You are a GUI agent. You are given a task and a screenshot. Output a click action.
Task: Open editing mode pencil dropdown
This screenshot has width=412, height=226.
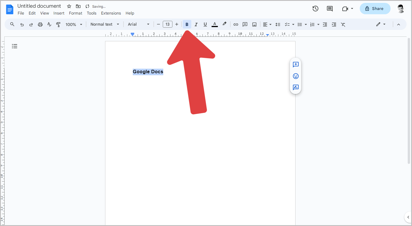tap(381, 24)
